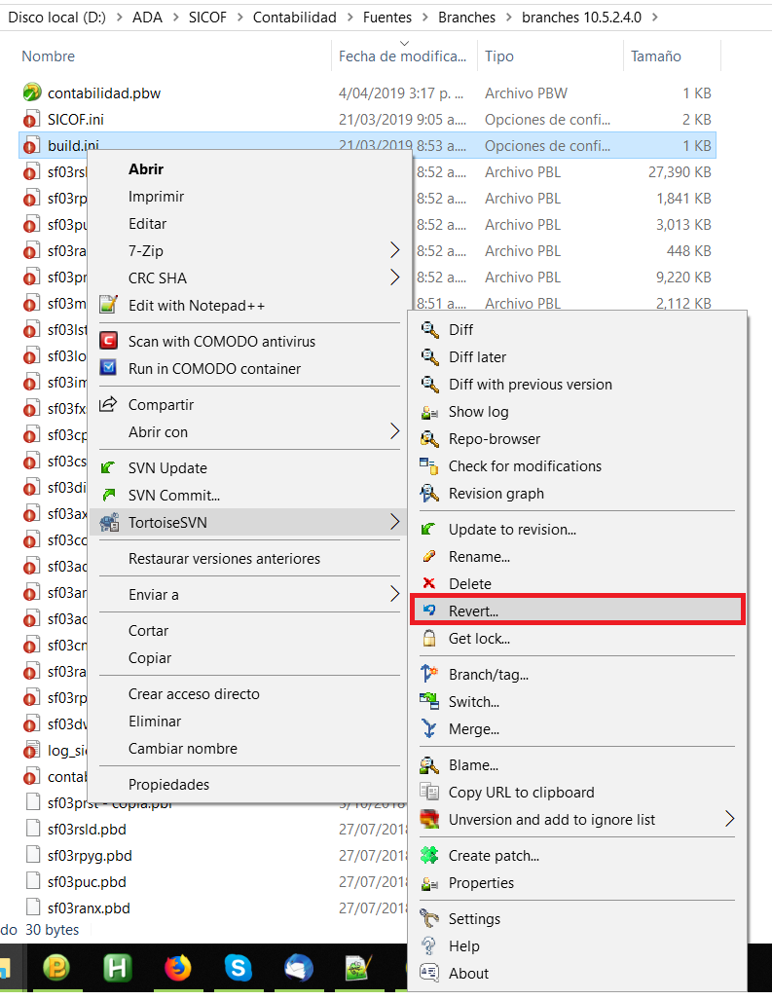The width and height of the screenshot is (772, 1000).
Task: Expand the Abrir con submenu
Action: tap(394, 431)
